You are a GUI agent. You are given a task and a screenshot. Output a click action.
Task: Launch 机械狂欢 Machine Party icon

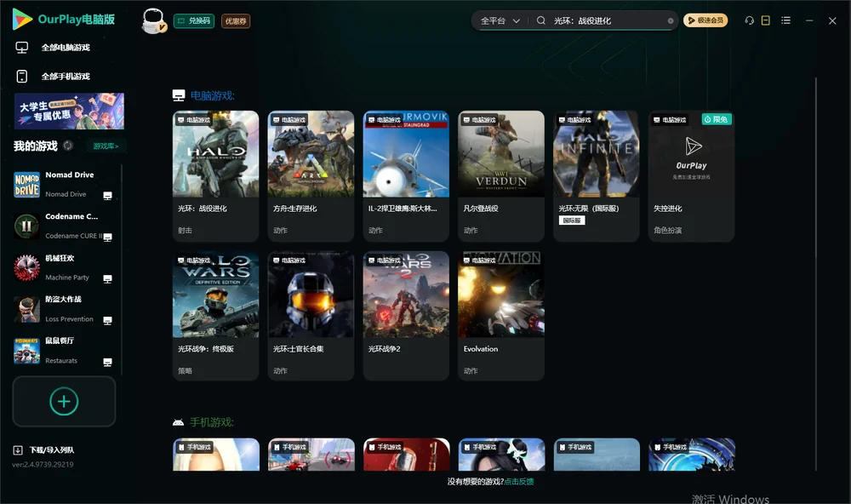[x=26, y=267]
